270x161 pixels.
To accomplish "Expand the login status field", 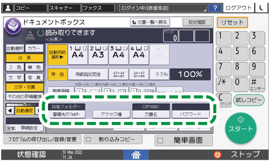I will [x=163, y=8].
